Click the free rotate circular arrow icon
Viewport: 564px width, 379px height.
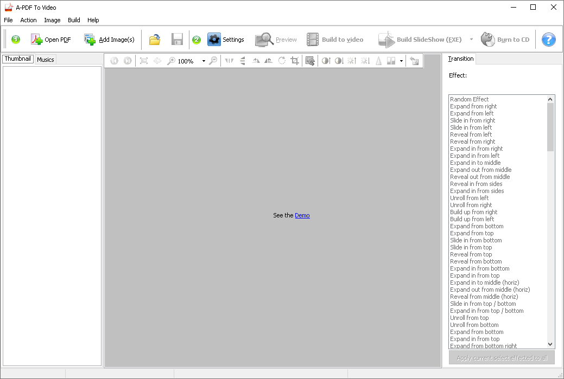coord(282,61)
